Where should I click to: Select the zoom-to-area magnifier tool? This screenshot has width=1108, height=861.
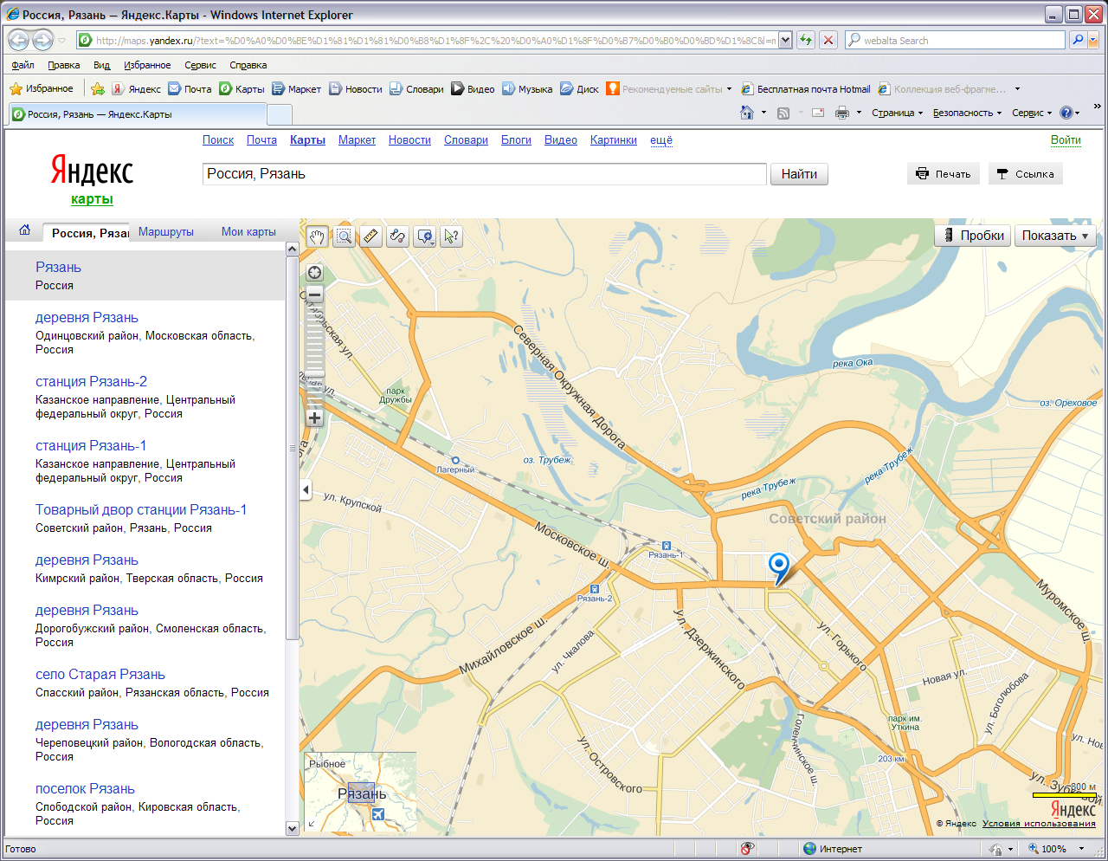(x=345, y=236)
